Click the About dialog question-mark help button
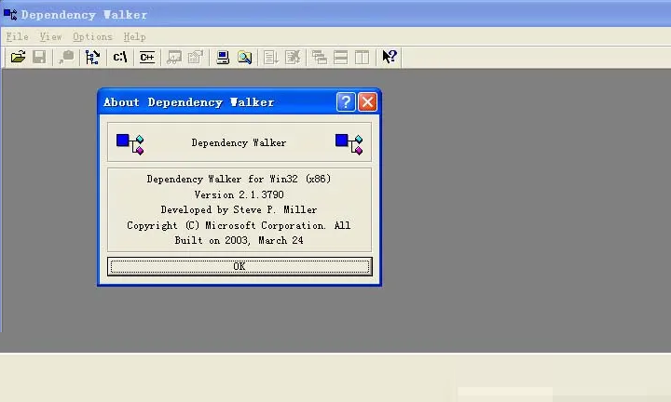This screenshot has height=402, width=671. (346, 102)
